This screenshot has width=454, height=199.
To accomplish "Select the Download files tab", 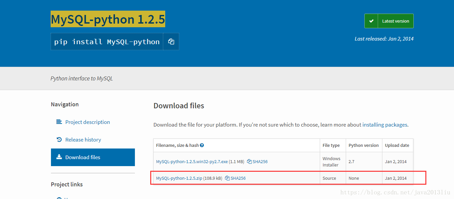I will [93, 157].
